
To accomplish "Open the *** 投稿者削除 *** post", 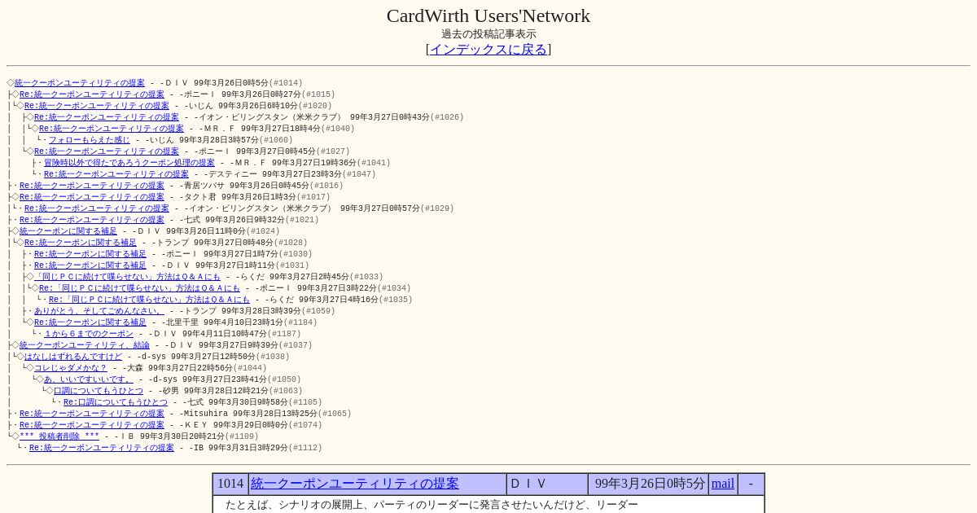I will click(x=59, y=436).
